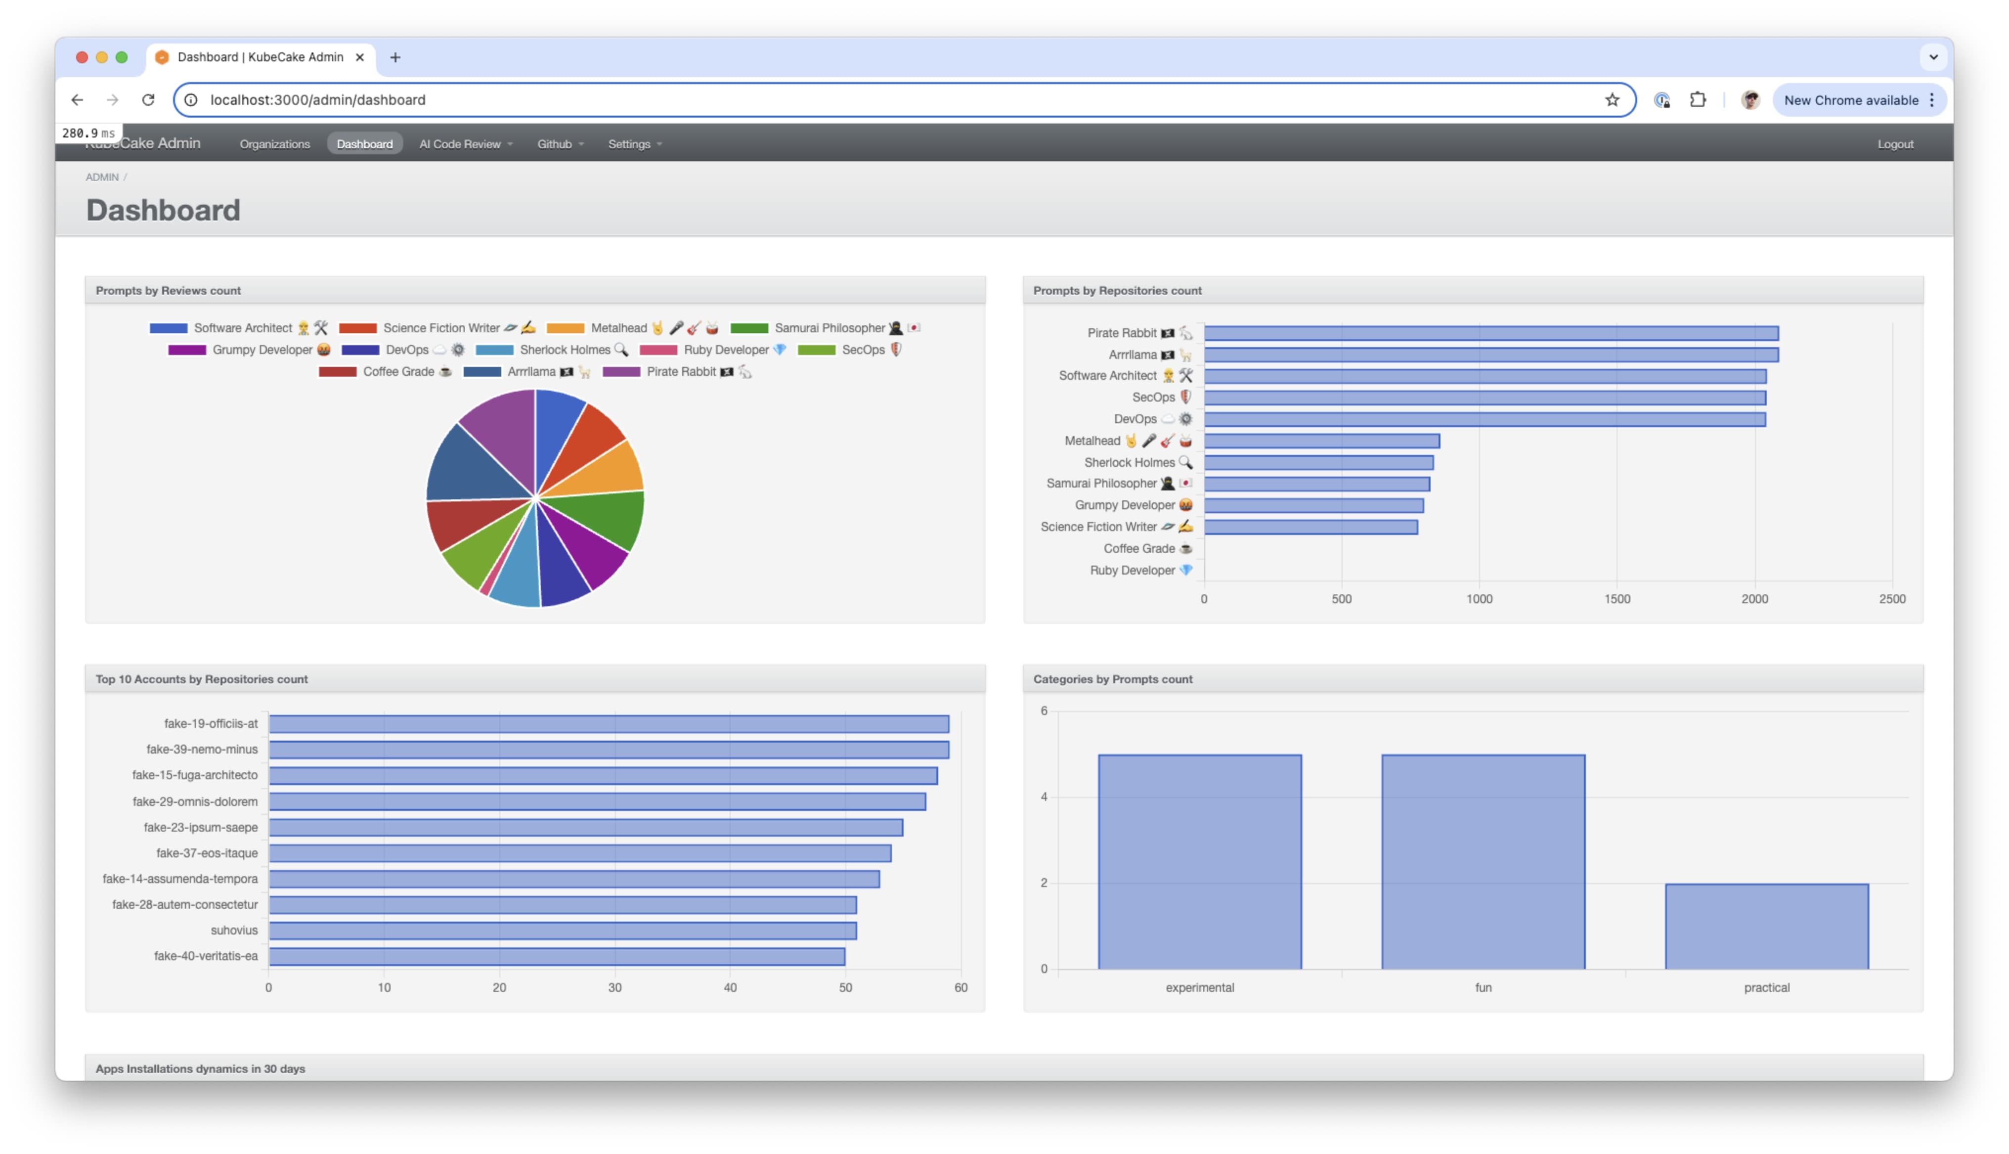Screen dimensions: 2009x1154
Task: Click the site info icon in address bar
Action: pos(191,100)
